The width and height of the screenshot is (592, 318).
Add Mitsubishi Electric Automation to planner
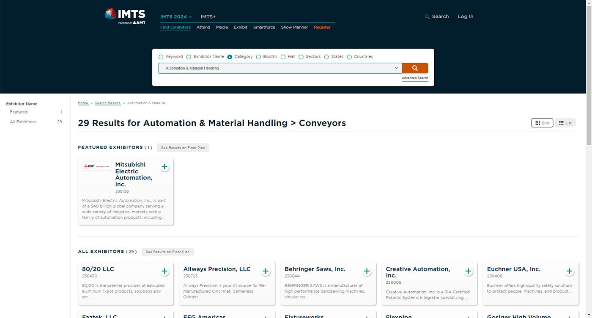click(164, 167)
